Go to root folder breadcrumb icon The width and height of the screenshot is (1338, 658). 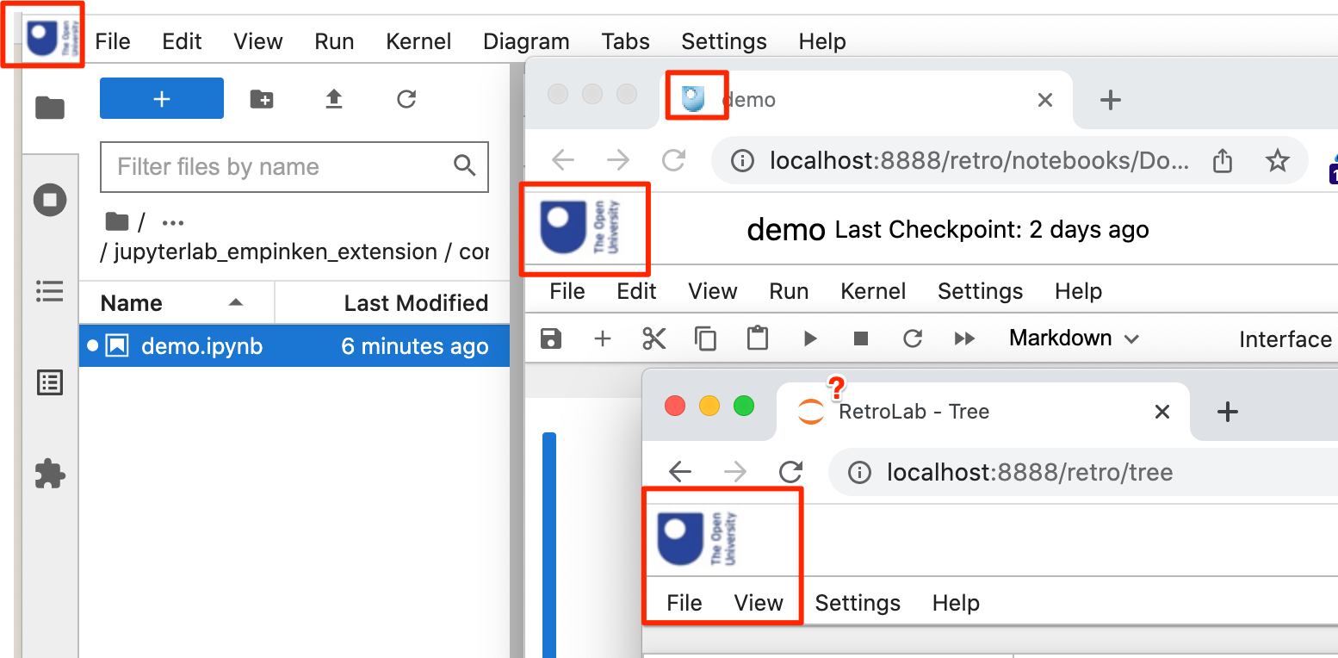pos(117,222)
